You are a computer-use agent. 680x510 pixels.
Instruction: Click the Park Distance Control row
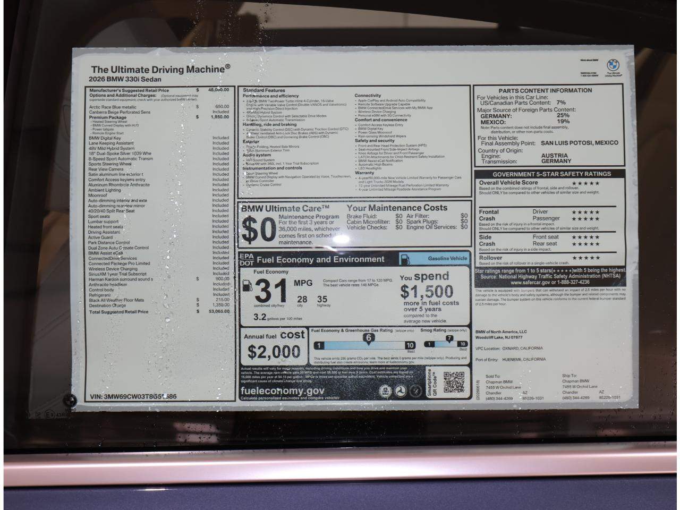tap(159, 242)
